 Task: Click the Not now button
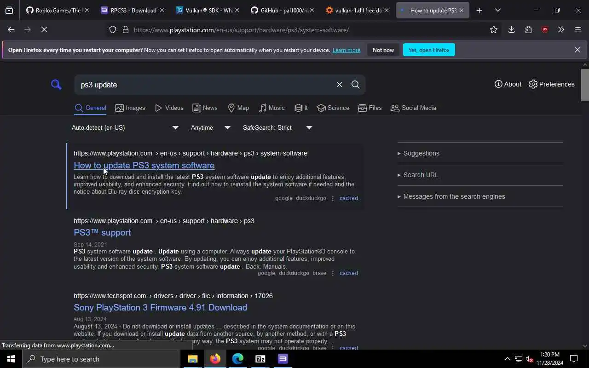point(383,50)
